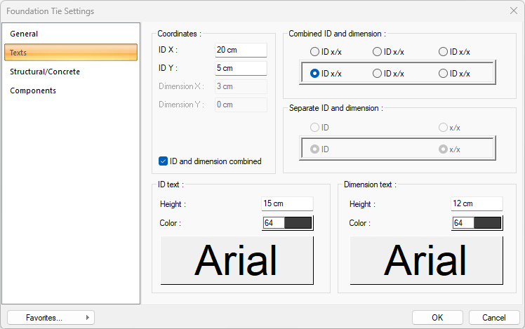Confirm settings with the OK button
This screenshot has height=329, width=525.
[x=437, y=317]
